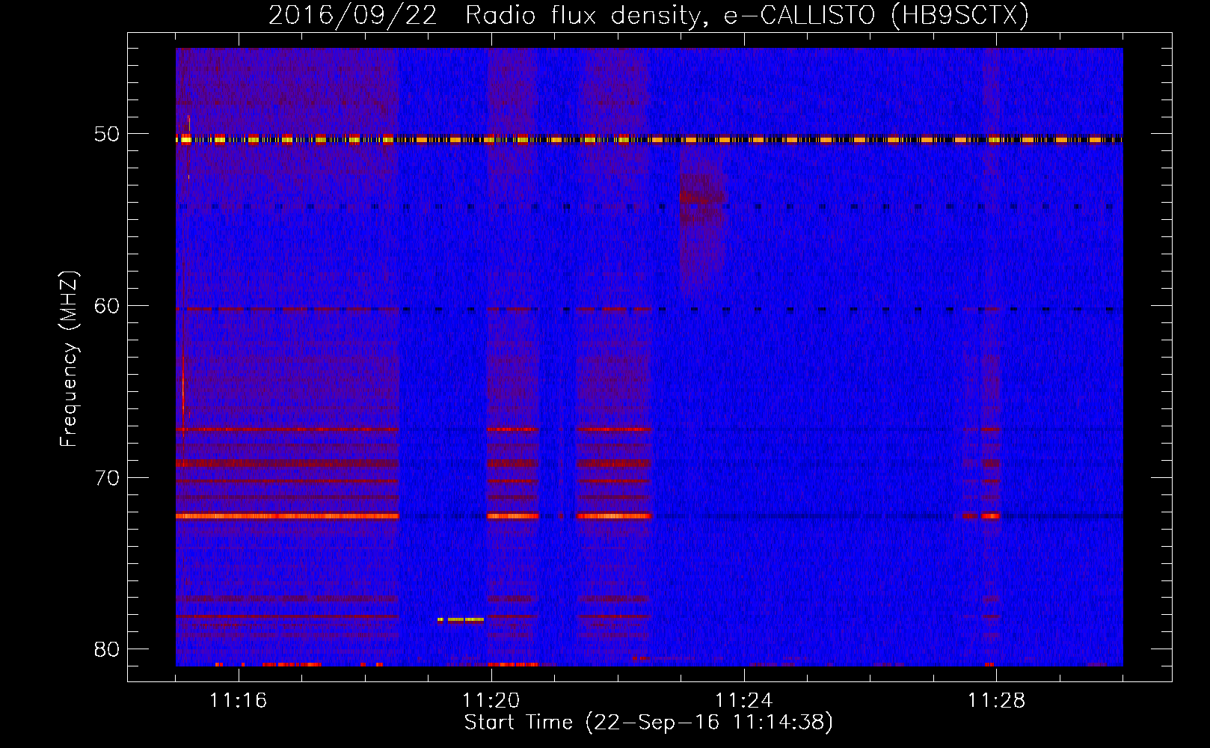1210x748 pixels.
Task: Click the '11:24' time tick label
Action: tap(744, 700)
